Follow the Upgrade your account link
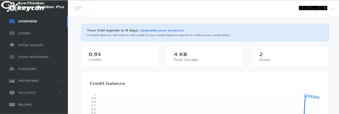 (x=162, y=30)
